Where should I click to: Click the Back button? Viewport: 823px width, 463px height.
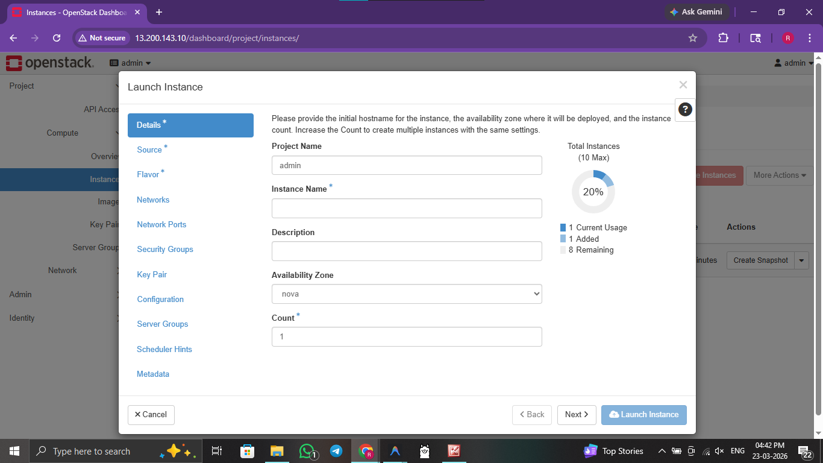tap(532, 415)
